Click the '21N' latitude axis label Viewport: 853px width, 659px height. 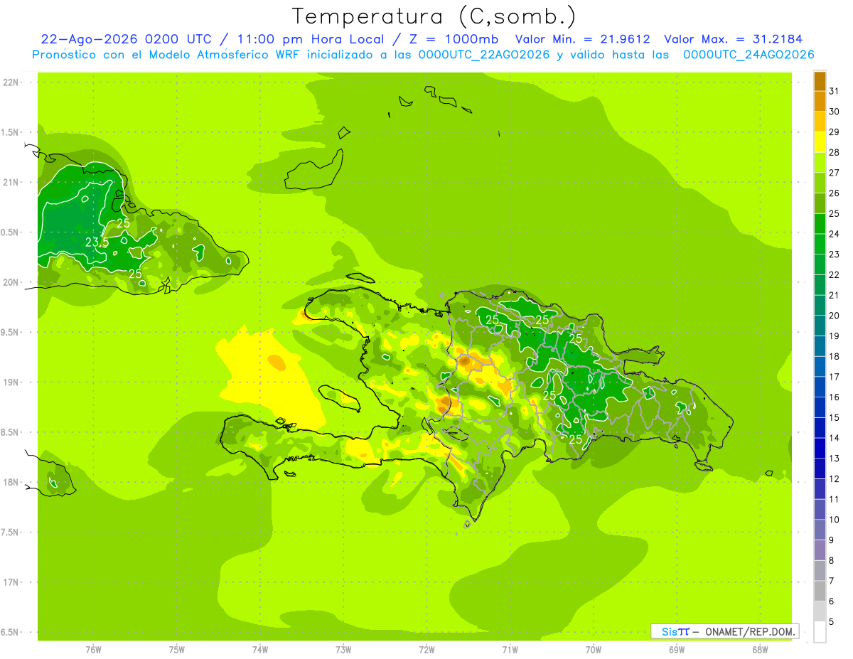pos(11,182)
